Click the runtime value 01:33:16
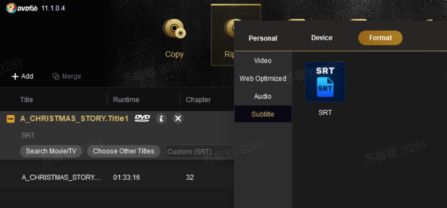The image size is (447, 208). pyautogui.click(x=127, y=178)
